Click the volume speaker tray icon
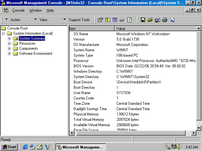The height and width of the screenshot is (151, 202). tap(179, 147)
